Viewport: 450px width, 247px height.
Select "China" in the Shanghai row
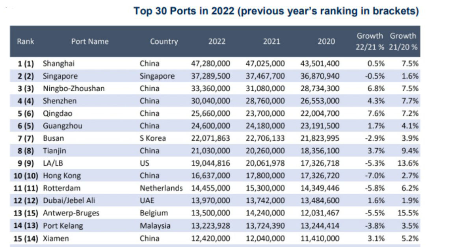(x=149, y=64)
